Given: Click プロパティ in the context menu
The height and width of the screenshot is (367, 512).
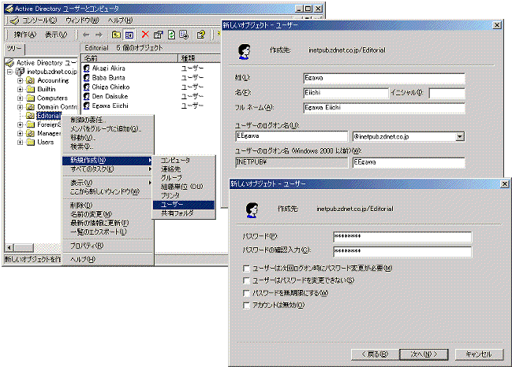Looking at the screenshot, I should 81,245.
